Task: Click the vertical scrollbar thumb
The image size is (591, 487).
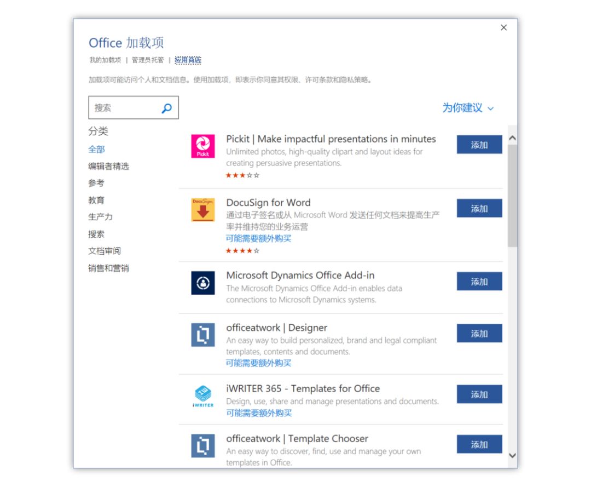Action: pyautogui.click(x=512, y=196)
